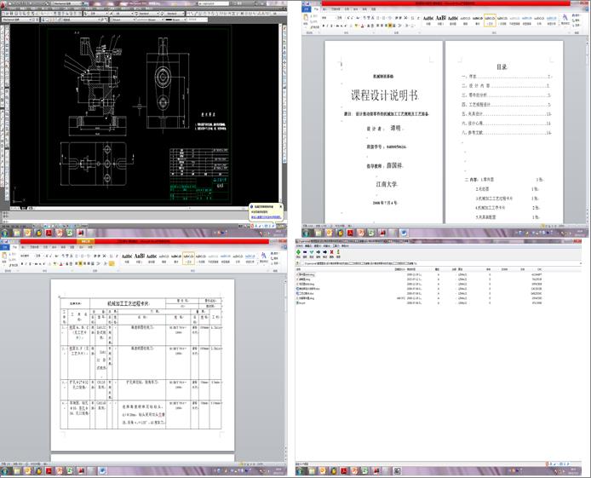
Task: Open the ByLayer color dropdown in AutoCAD
Action: click(122, 20)
